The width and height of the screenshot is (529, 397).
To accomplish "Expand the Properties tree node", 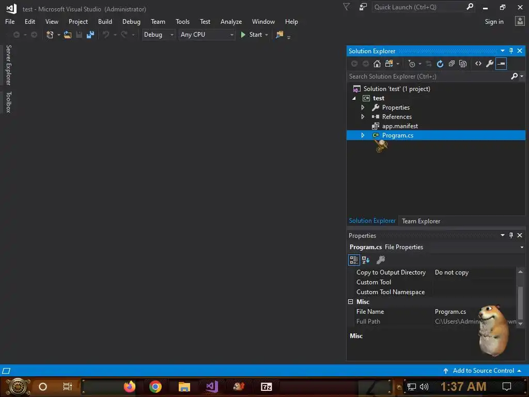I will coord(363,108).
